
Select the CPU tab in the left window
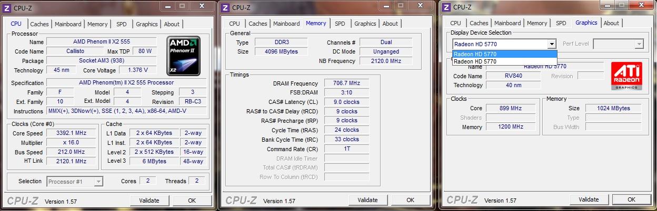(x=16, y=24)
